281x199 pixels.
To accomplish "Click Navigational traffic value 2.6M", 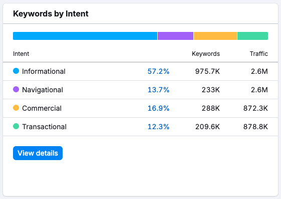I will [x=259, y=90].
